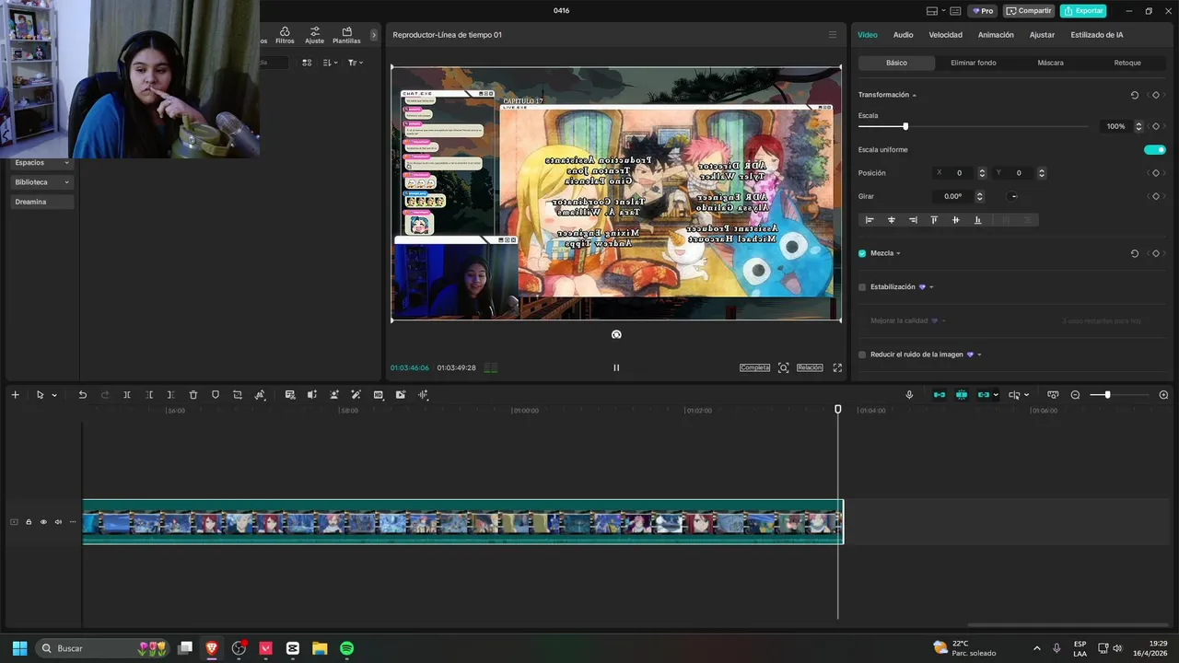Expand the Estabilización options arrow

[931, 287]
